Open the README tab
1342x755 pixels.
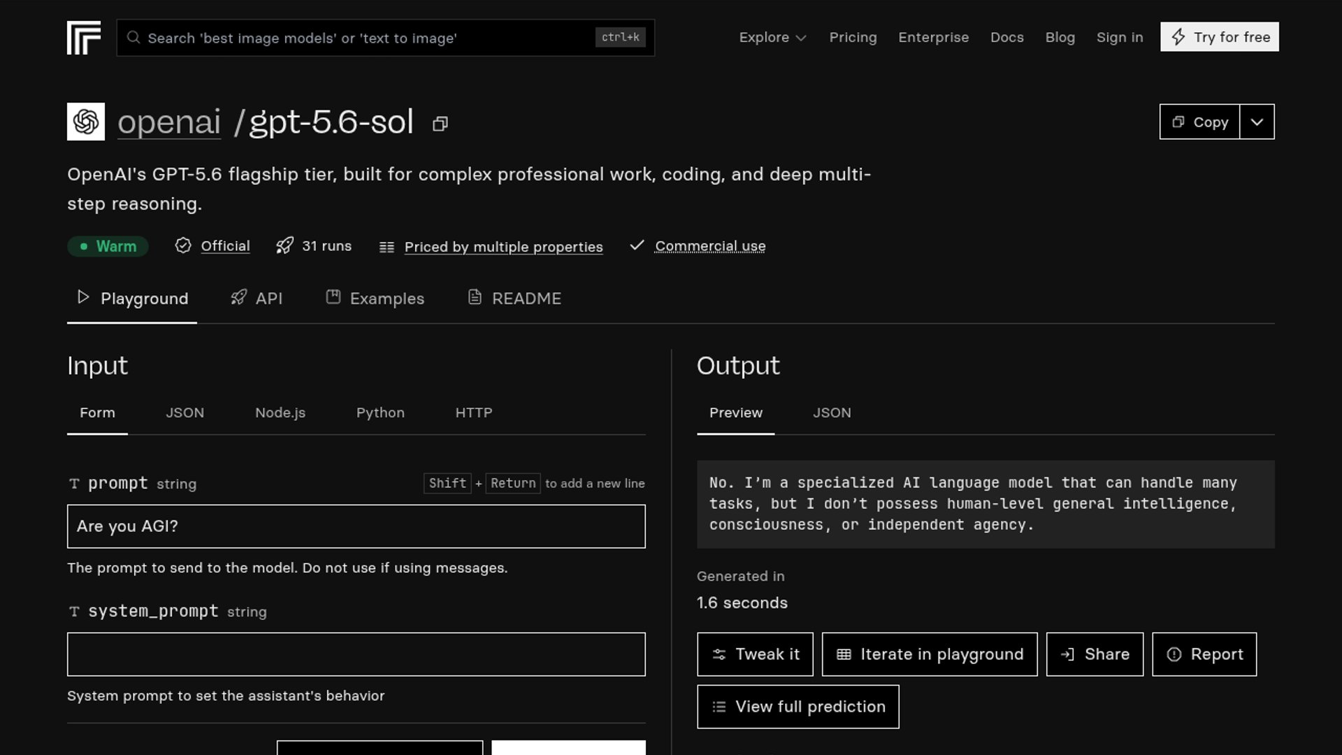[514, 299]
